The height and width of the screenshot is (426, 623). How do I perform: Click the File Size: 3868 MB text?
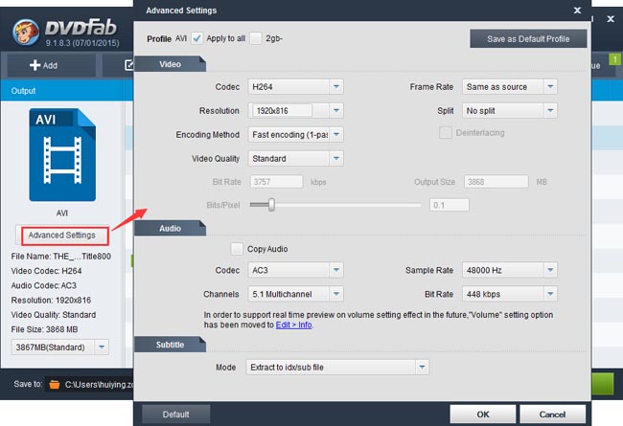(44, 329)
